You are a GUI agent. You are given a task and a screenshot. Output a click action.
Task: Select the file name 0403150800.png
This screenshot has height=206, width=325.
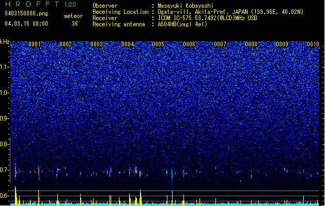26,14
